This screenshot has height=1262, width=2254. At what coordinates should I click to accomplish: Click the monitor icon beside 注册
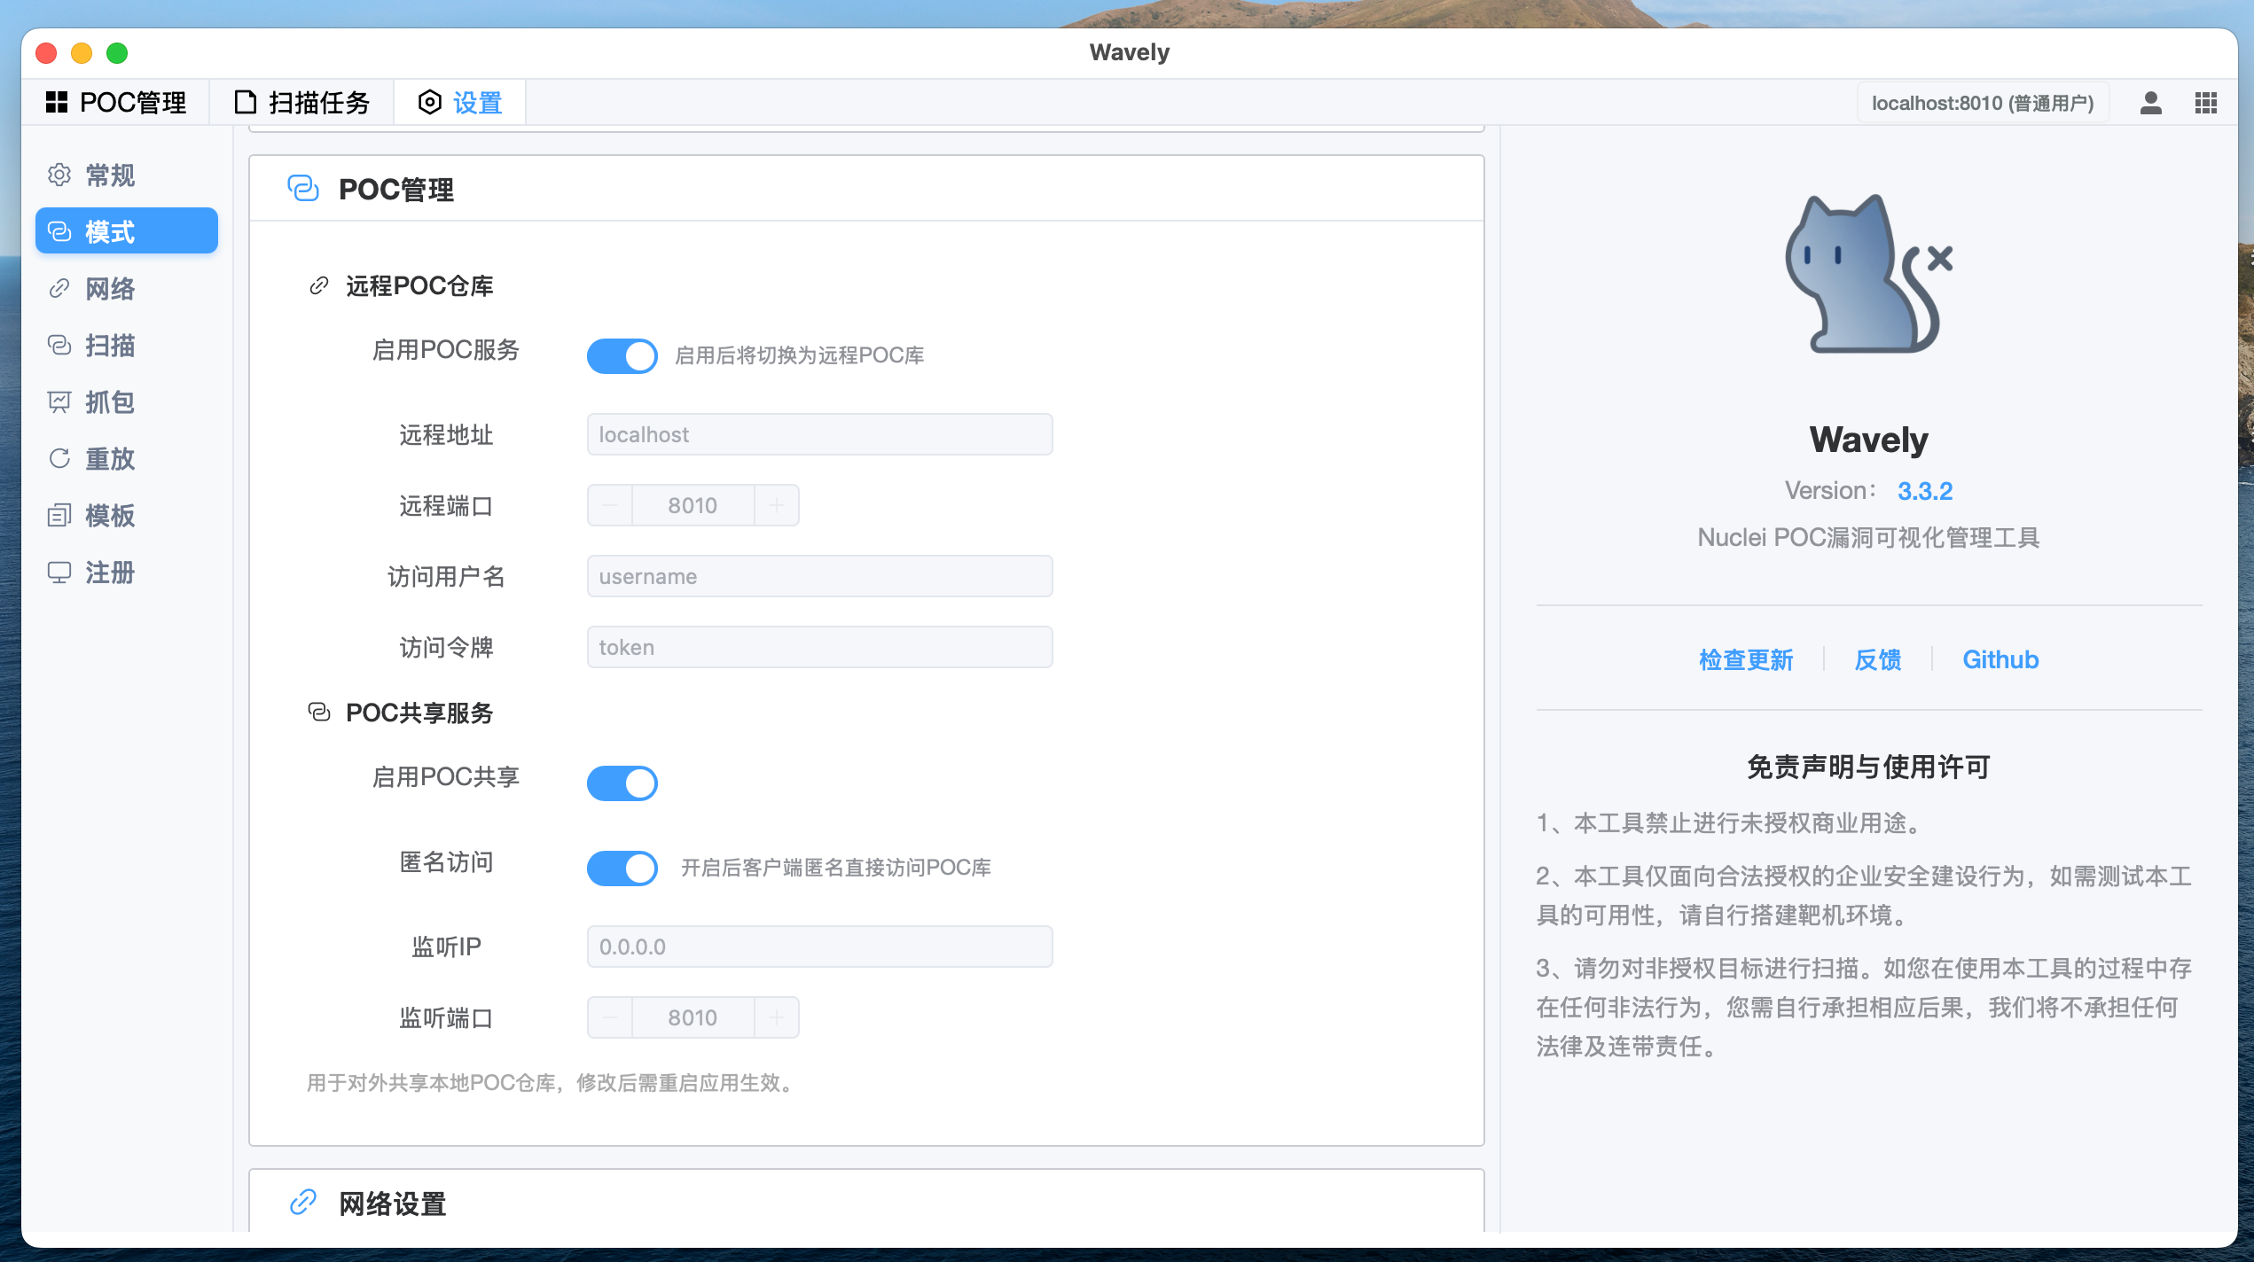click(x=59, y=573)
